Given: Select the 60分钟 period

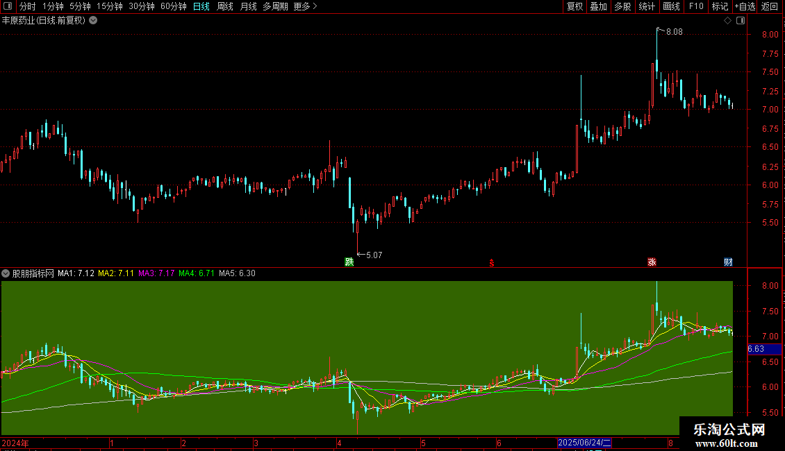Looking at the screenshot, I should (x=173, y=6).
